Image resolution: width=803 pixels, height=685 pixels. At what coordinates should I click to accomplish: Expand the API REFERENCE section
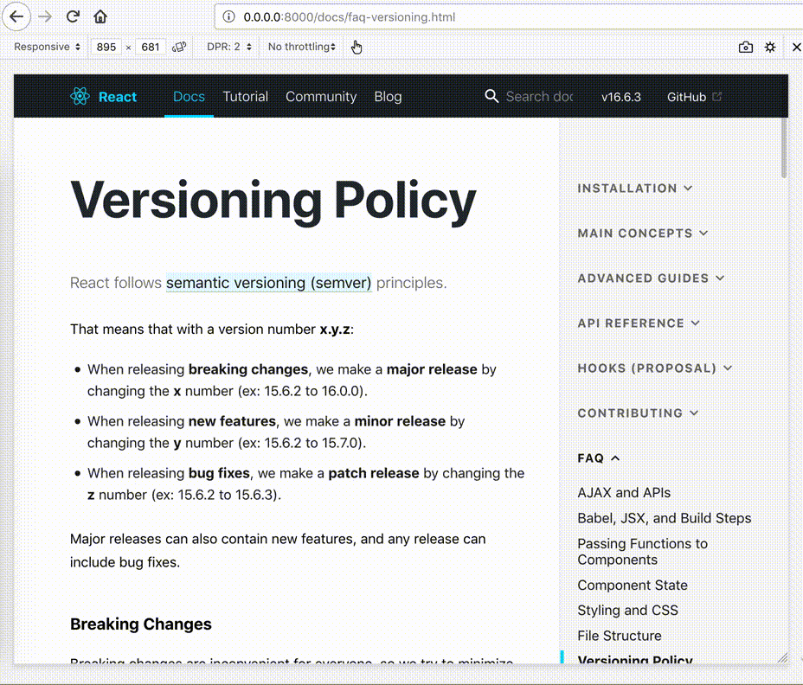639,323
